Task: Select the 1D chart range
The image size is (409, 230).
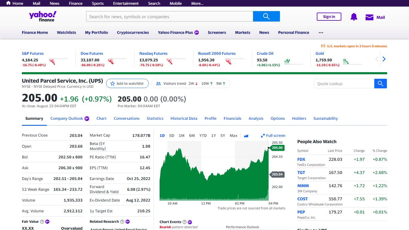Action: click(162, 135)
